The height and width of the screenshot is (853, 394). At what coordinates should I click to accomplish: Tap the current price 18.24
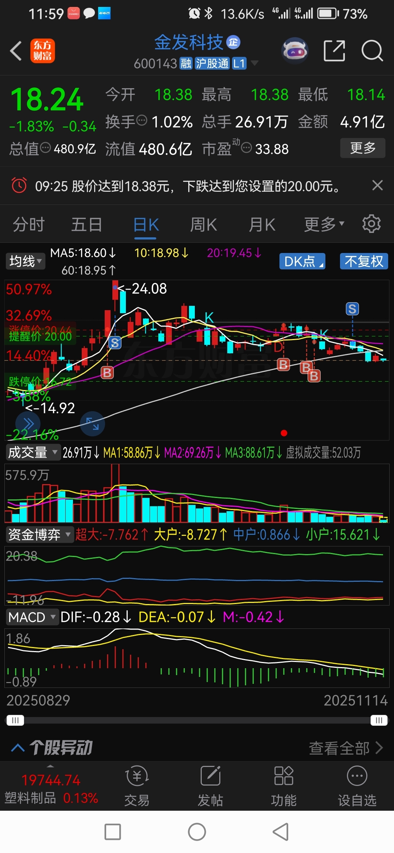tap(47, 100)
